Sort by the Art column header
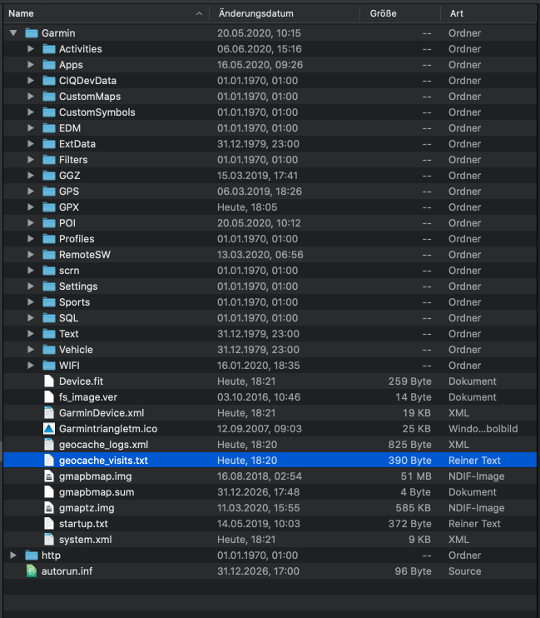Screen dimensions: 540x618 pyautogui.click(x=488, y=13)
